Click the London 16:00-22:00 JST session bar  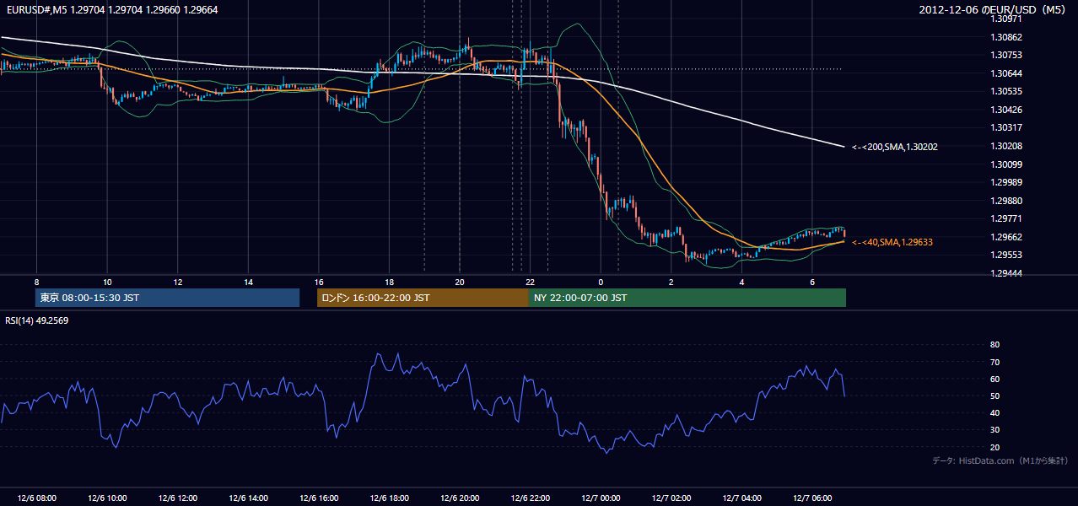423,298
